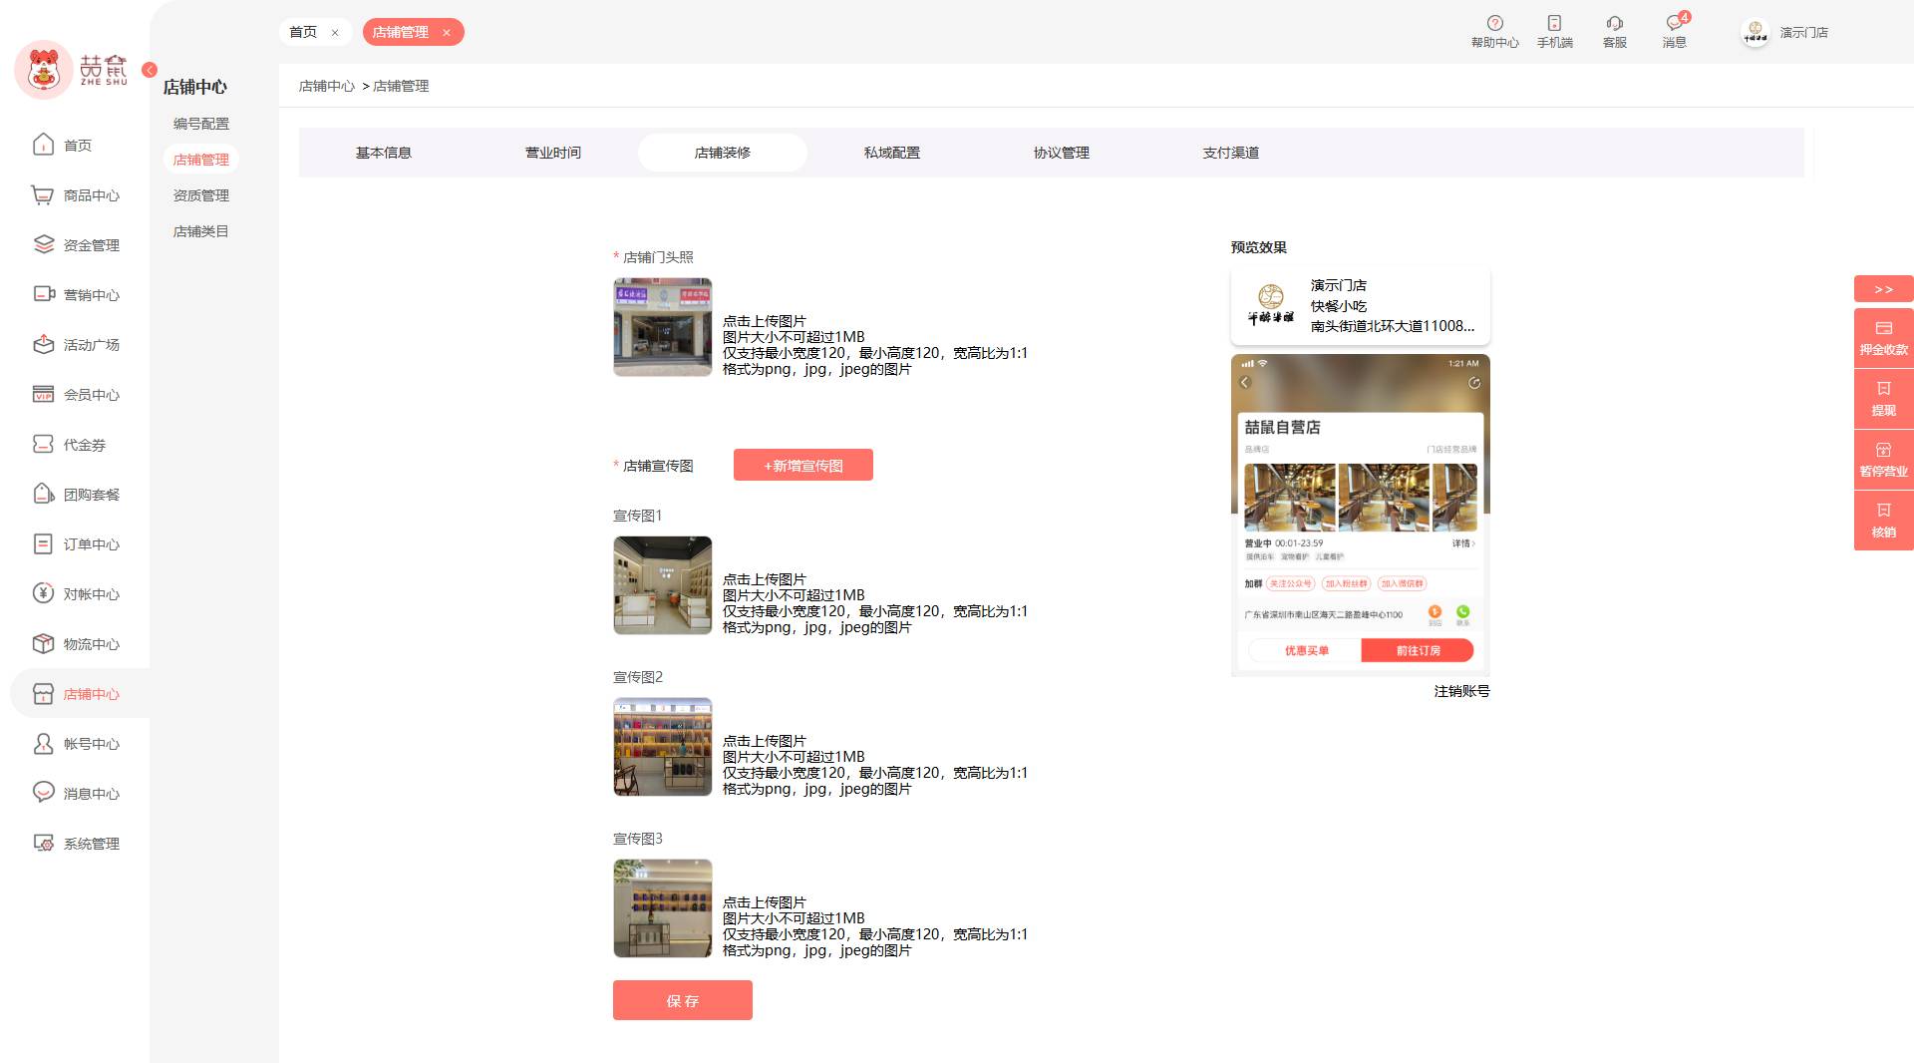Screen dimensions: 1914x1063
Task: Open the customer service headset icon
Action: 1614,23
